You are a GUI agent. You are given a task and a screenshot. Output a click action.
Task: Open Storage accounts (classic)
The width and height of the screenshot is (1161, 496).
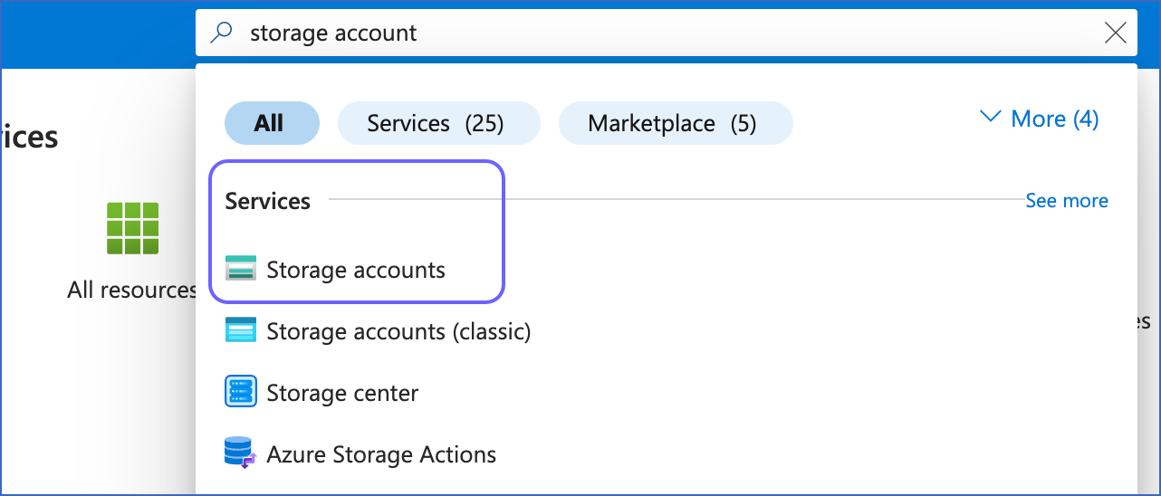point(398,331)
